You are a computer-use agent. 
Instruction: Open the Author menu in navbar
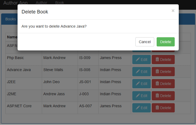point(41,3)
